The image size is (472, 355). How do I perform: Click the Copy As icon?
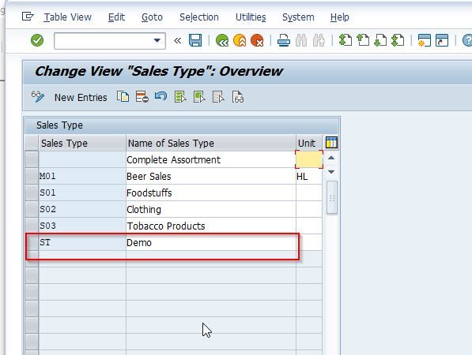coord(123,97)
